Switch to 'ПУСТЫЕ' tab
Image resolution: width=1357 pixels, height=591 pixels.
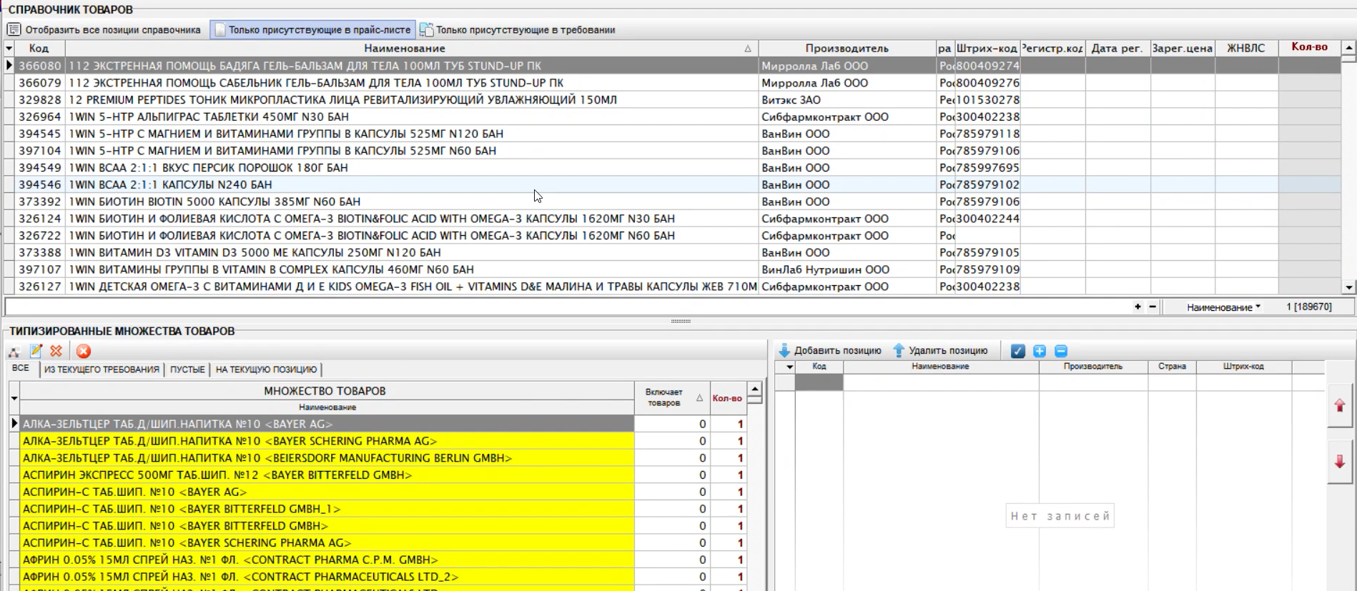coord(187,369)
